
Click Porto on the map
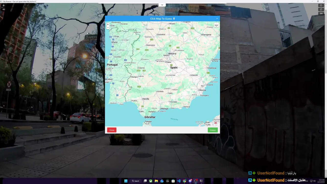tap(115, 42)
